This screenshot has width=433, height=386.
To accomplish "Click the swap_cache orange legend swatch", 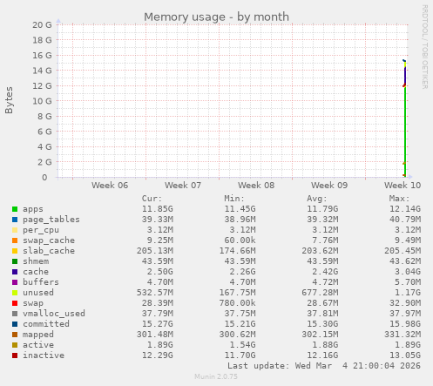I will [15, 240].
